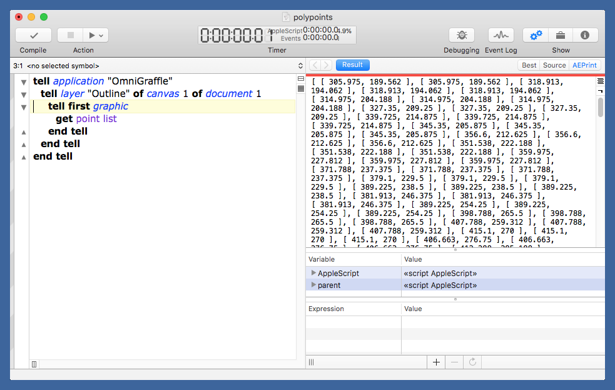The width and height of the screenshot is (615, 390).
Task: Expand the parent variable row
Action: [313, 285]
